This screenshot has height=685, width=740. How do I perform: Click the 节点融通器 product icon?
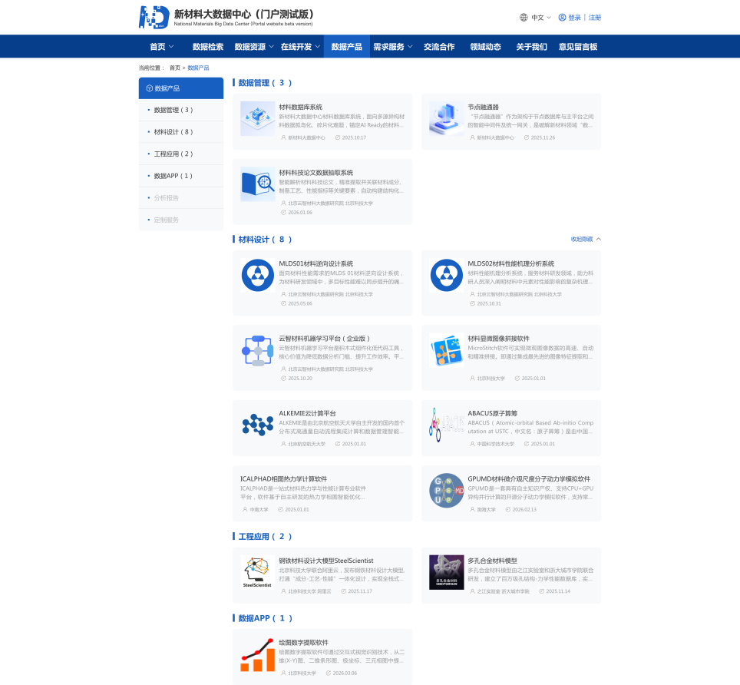(446, 119)
